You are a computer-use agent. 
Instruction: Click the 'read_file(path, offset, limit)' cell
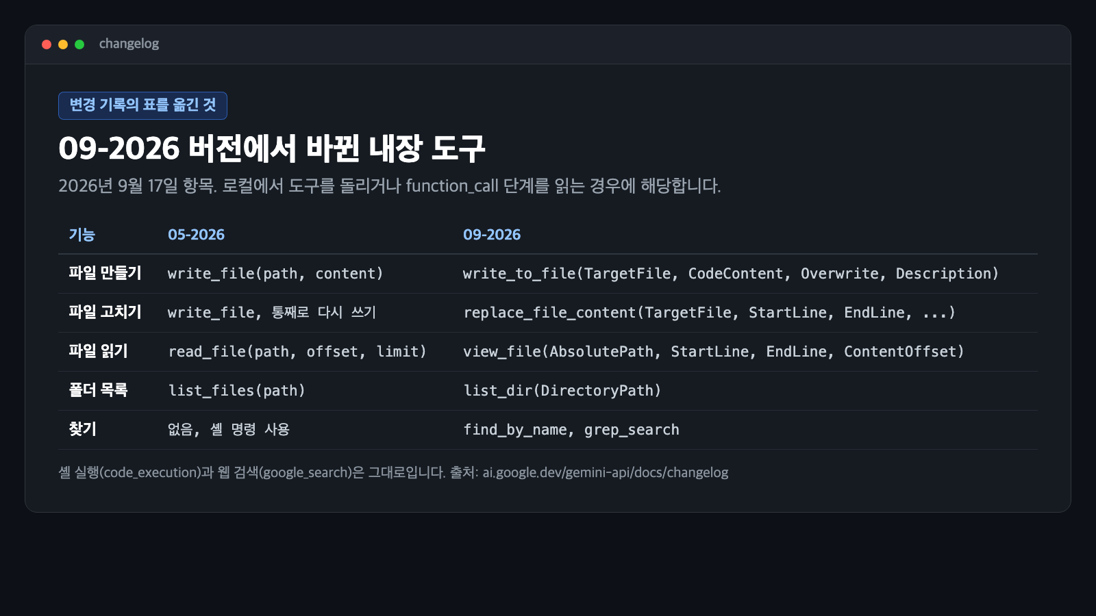tap(297, 352)
